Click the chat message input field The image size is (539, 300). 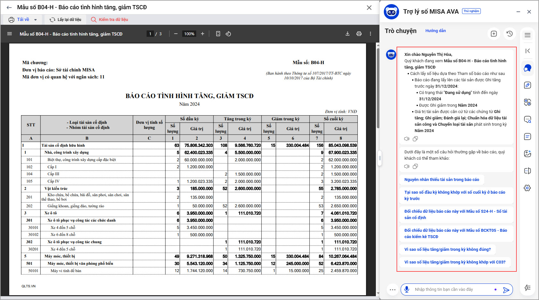point(452,290)
